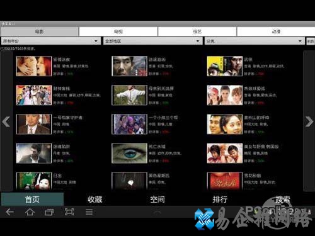The height and width of the screenshot is (236, 315).
Task: Select the 母亲别无选择 movie title
Action: 161,89
